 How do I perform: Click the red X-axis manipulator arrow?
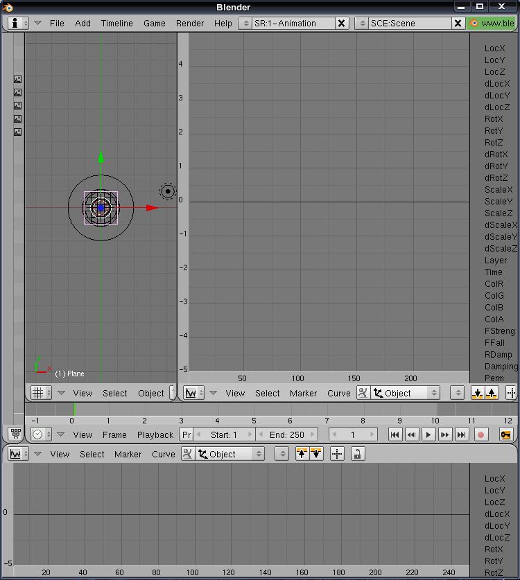[x=152, y=208]
